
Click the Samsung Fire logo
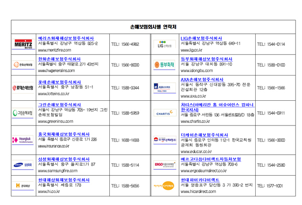[x=23, y=165]
